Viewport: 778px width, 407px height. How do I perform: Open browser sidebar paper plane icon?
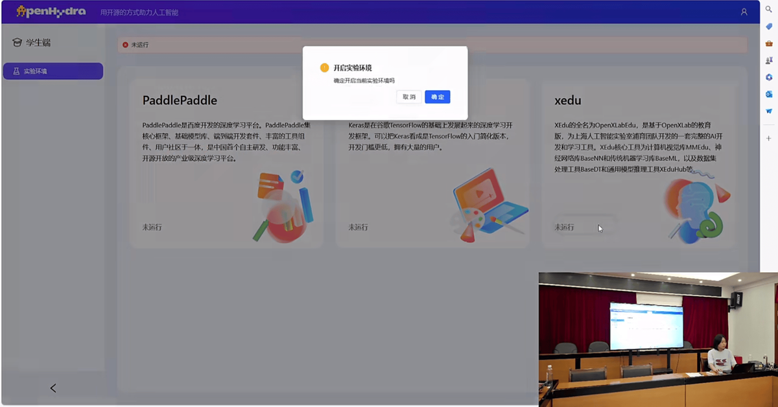[769, 111]
